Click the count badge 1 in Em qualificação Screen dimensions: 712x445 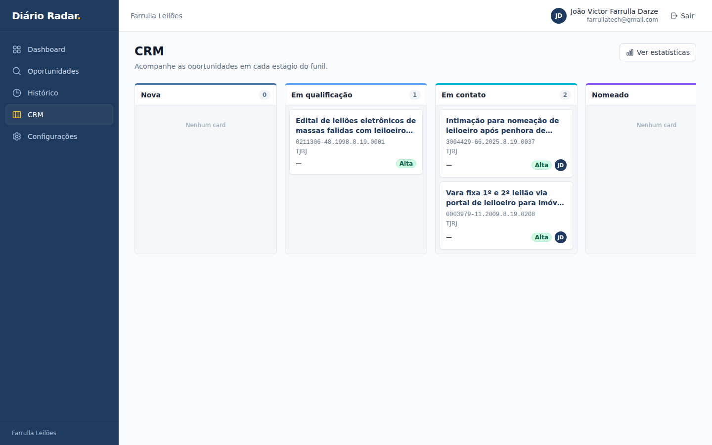[x=415, y=95]
